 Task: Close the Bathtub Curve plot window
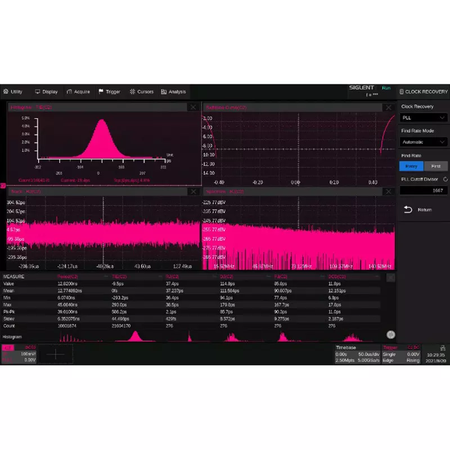point(389,107)
